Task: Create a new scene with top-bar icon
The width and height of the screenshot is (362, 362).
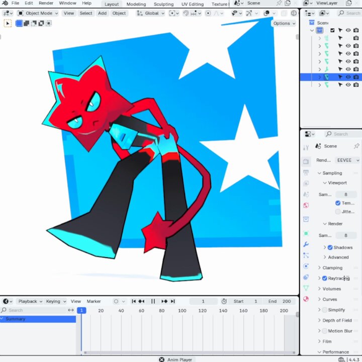Action: (x=288, y=3)
